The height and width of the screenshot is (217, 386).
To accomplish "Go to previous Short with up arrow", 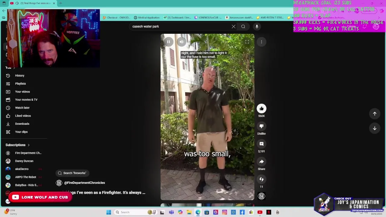I will click(x=375, y=114).
